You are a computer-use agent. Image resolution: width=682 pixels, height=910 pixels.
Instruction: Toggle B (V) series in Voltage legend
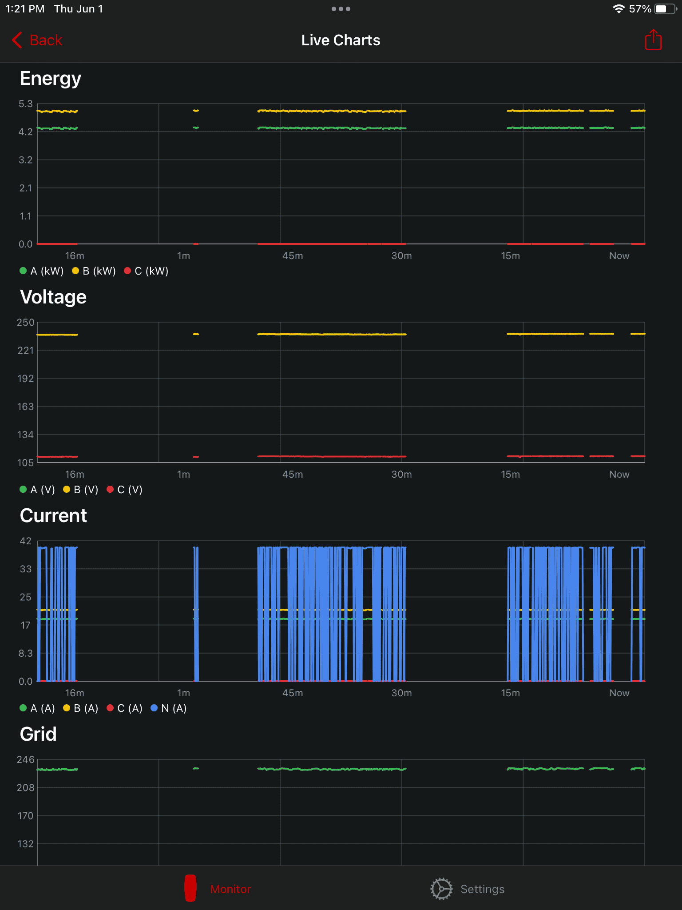81,490
